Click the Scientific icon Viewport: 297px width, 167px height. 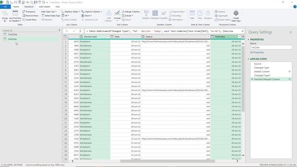click(x=163, y=13)
